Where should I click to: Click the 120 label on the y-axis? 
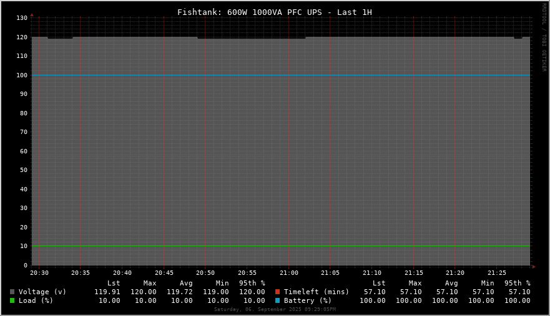click(22, 37)
